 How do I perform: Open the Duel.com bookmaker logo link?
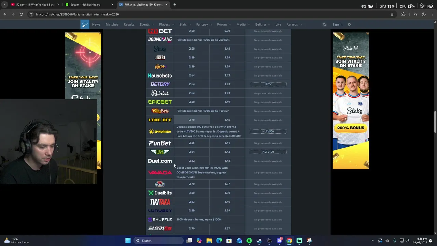point(160,161)
